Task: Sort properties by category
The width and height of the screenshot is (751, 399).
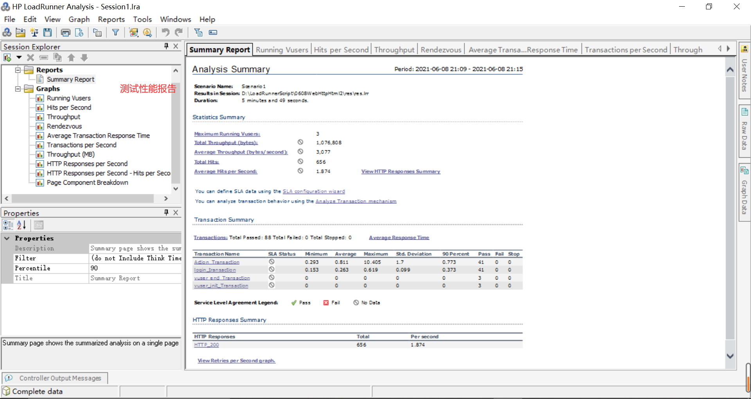Action: pos(8,225)
